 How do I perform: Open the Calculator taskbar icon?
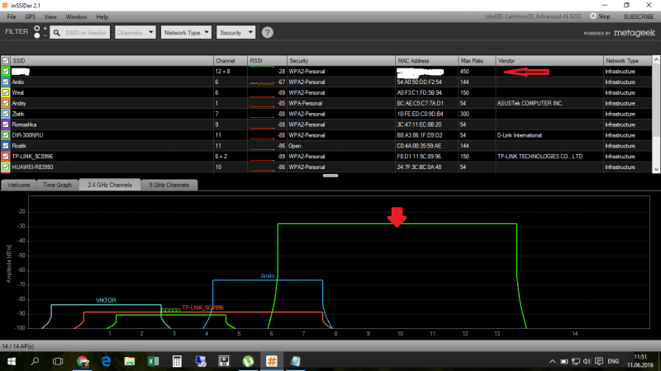pyautogui.click(x=176, y=361)
